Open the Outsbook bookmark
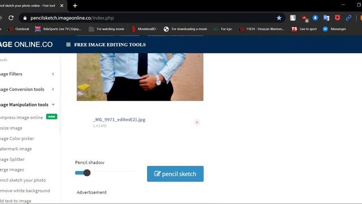 click(x=19, y=29)
